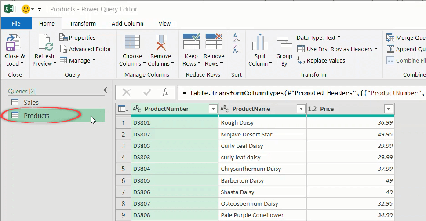The image size is (426, 221).
Task: Click the Split Column icon
Action: coord(260,43)
